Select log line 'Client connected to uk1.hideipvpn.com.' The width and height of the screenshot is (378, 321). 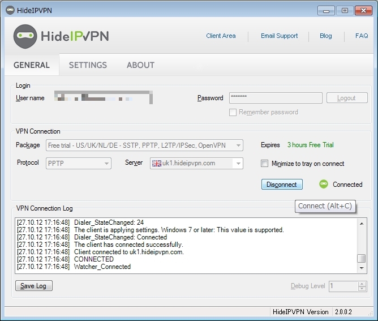click(129, 252)
